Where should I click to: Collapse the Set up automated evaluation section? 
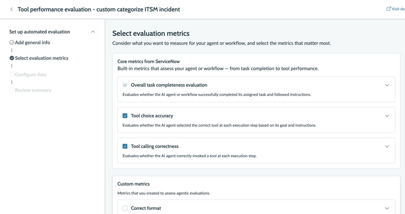pos(93,32)
